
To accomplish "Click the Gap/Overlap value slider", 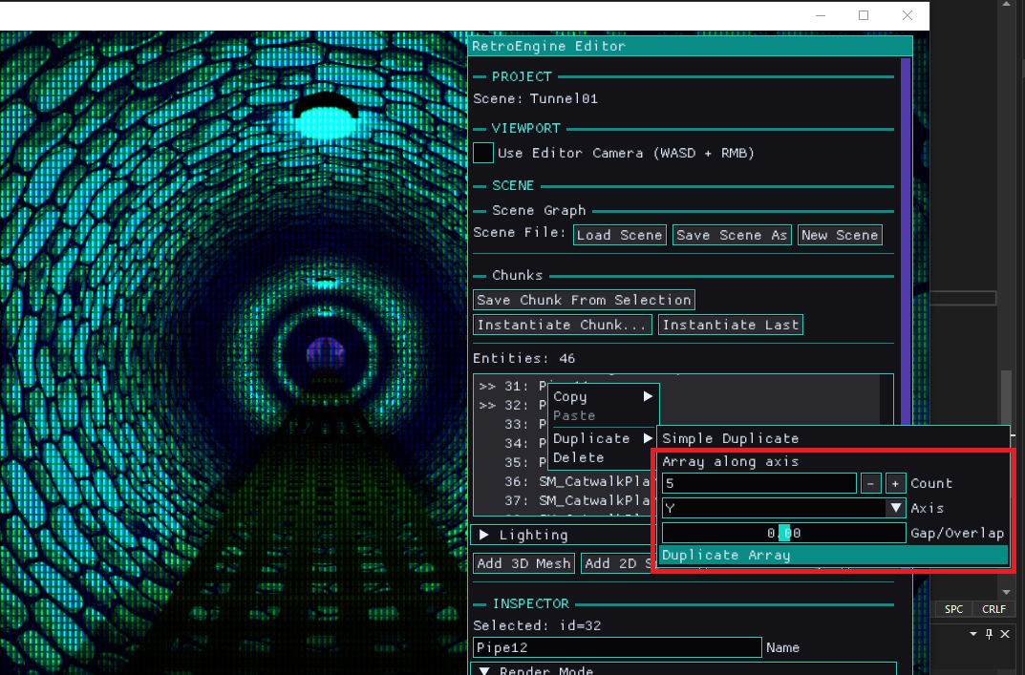I will click(x=783, y=533).
